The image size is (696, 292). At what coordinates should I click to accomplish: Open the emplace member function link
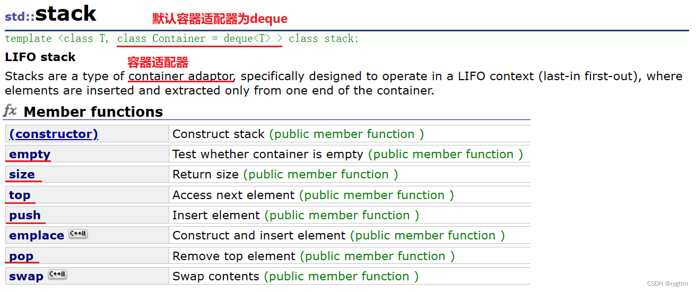coord(37,236)
